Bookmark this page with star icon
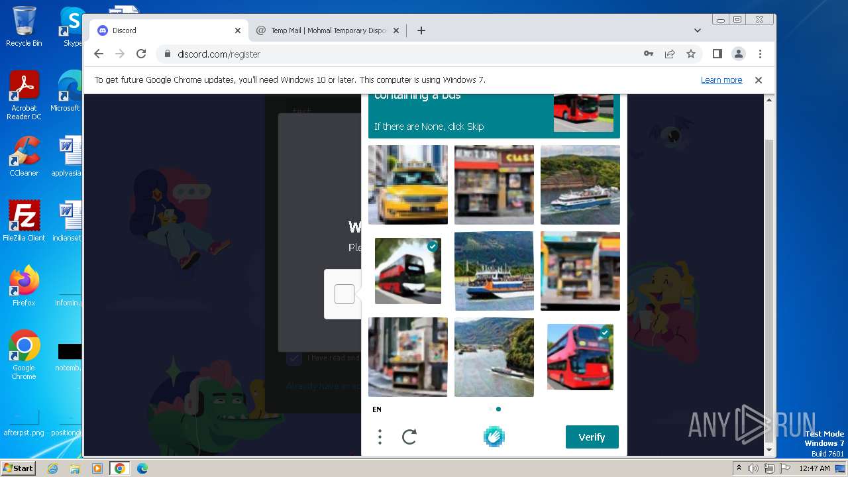Screen dimensions: 848x477 [x=691, y=54]
